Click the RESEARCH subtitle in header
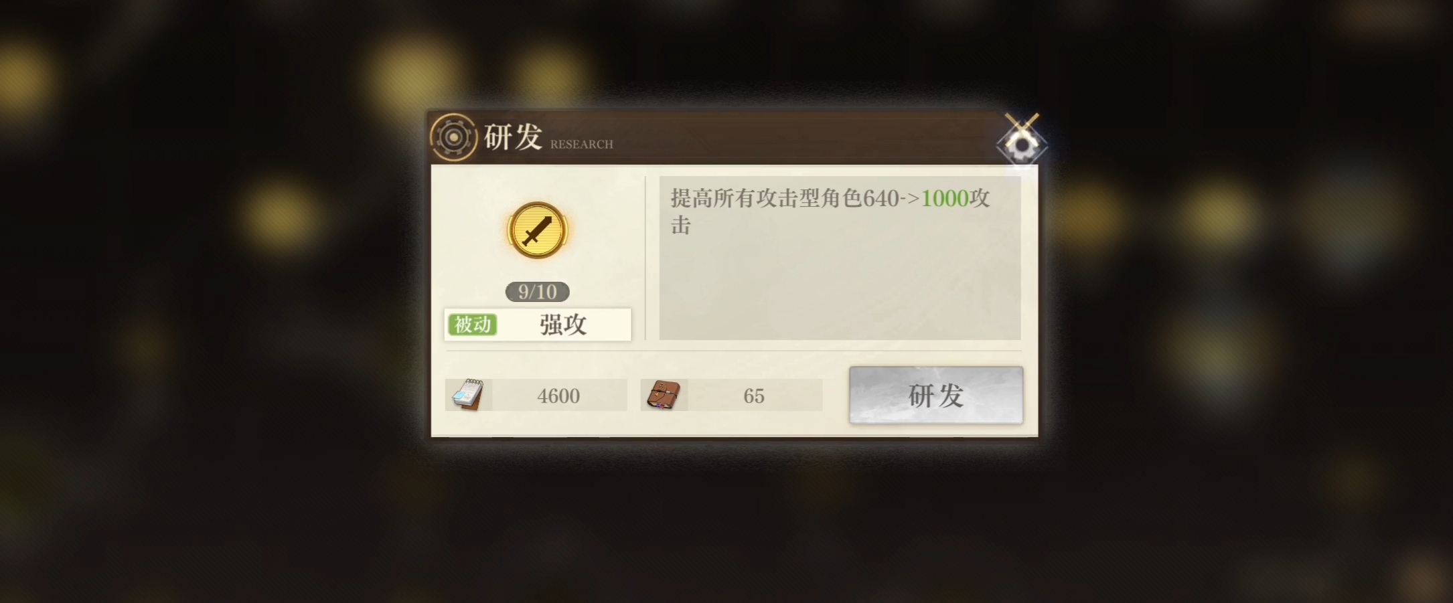The height and width of the screenshot is (603, 1453). 581,144
